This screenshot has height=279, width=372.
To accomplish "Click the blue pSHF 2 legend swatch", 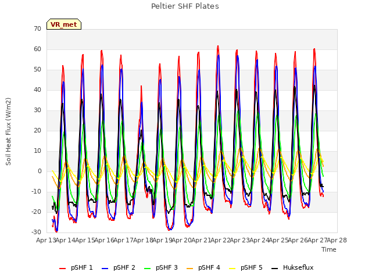I will (105, 269).
